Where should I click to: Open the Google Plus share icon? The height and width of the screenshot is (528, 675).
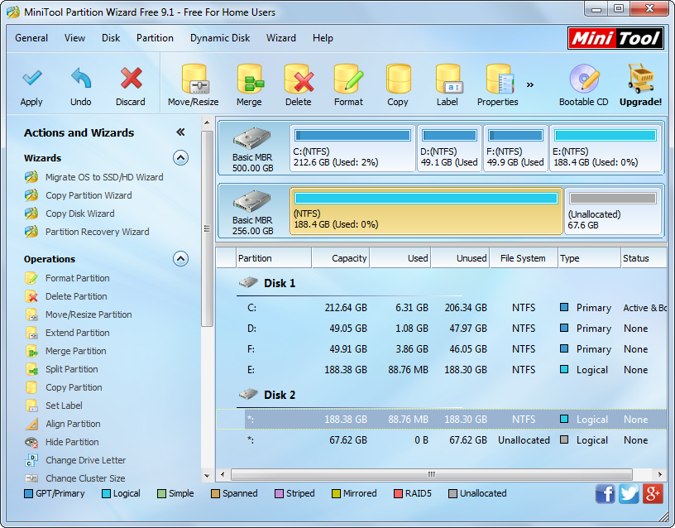[653, 493]
